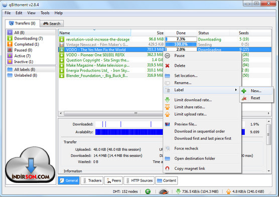Open the Edit menu
Image resolution: width=279 pixels, height=197 pixels.
click(19, 13)
